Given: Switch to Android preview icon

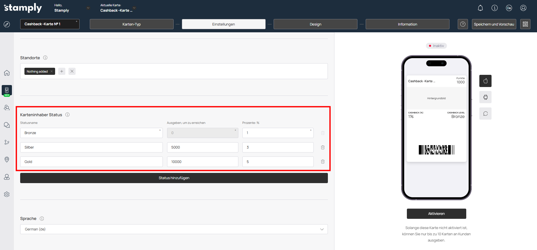Looking at the screenshot, I should click(x=485, y=97).
